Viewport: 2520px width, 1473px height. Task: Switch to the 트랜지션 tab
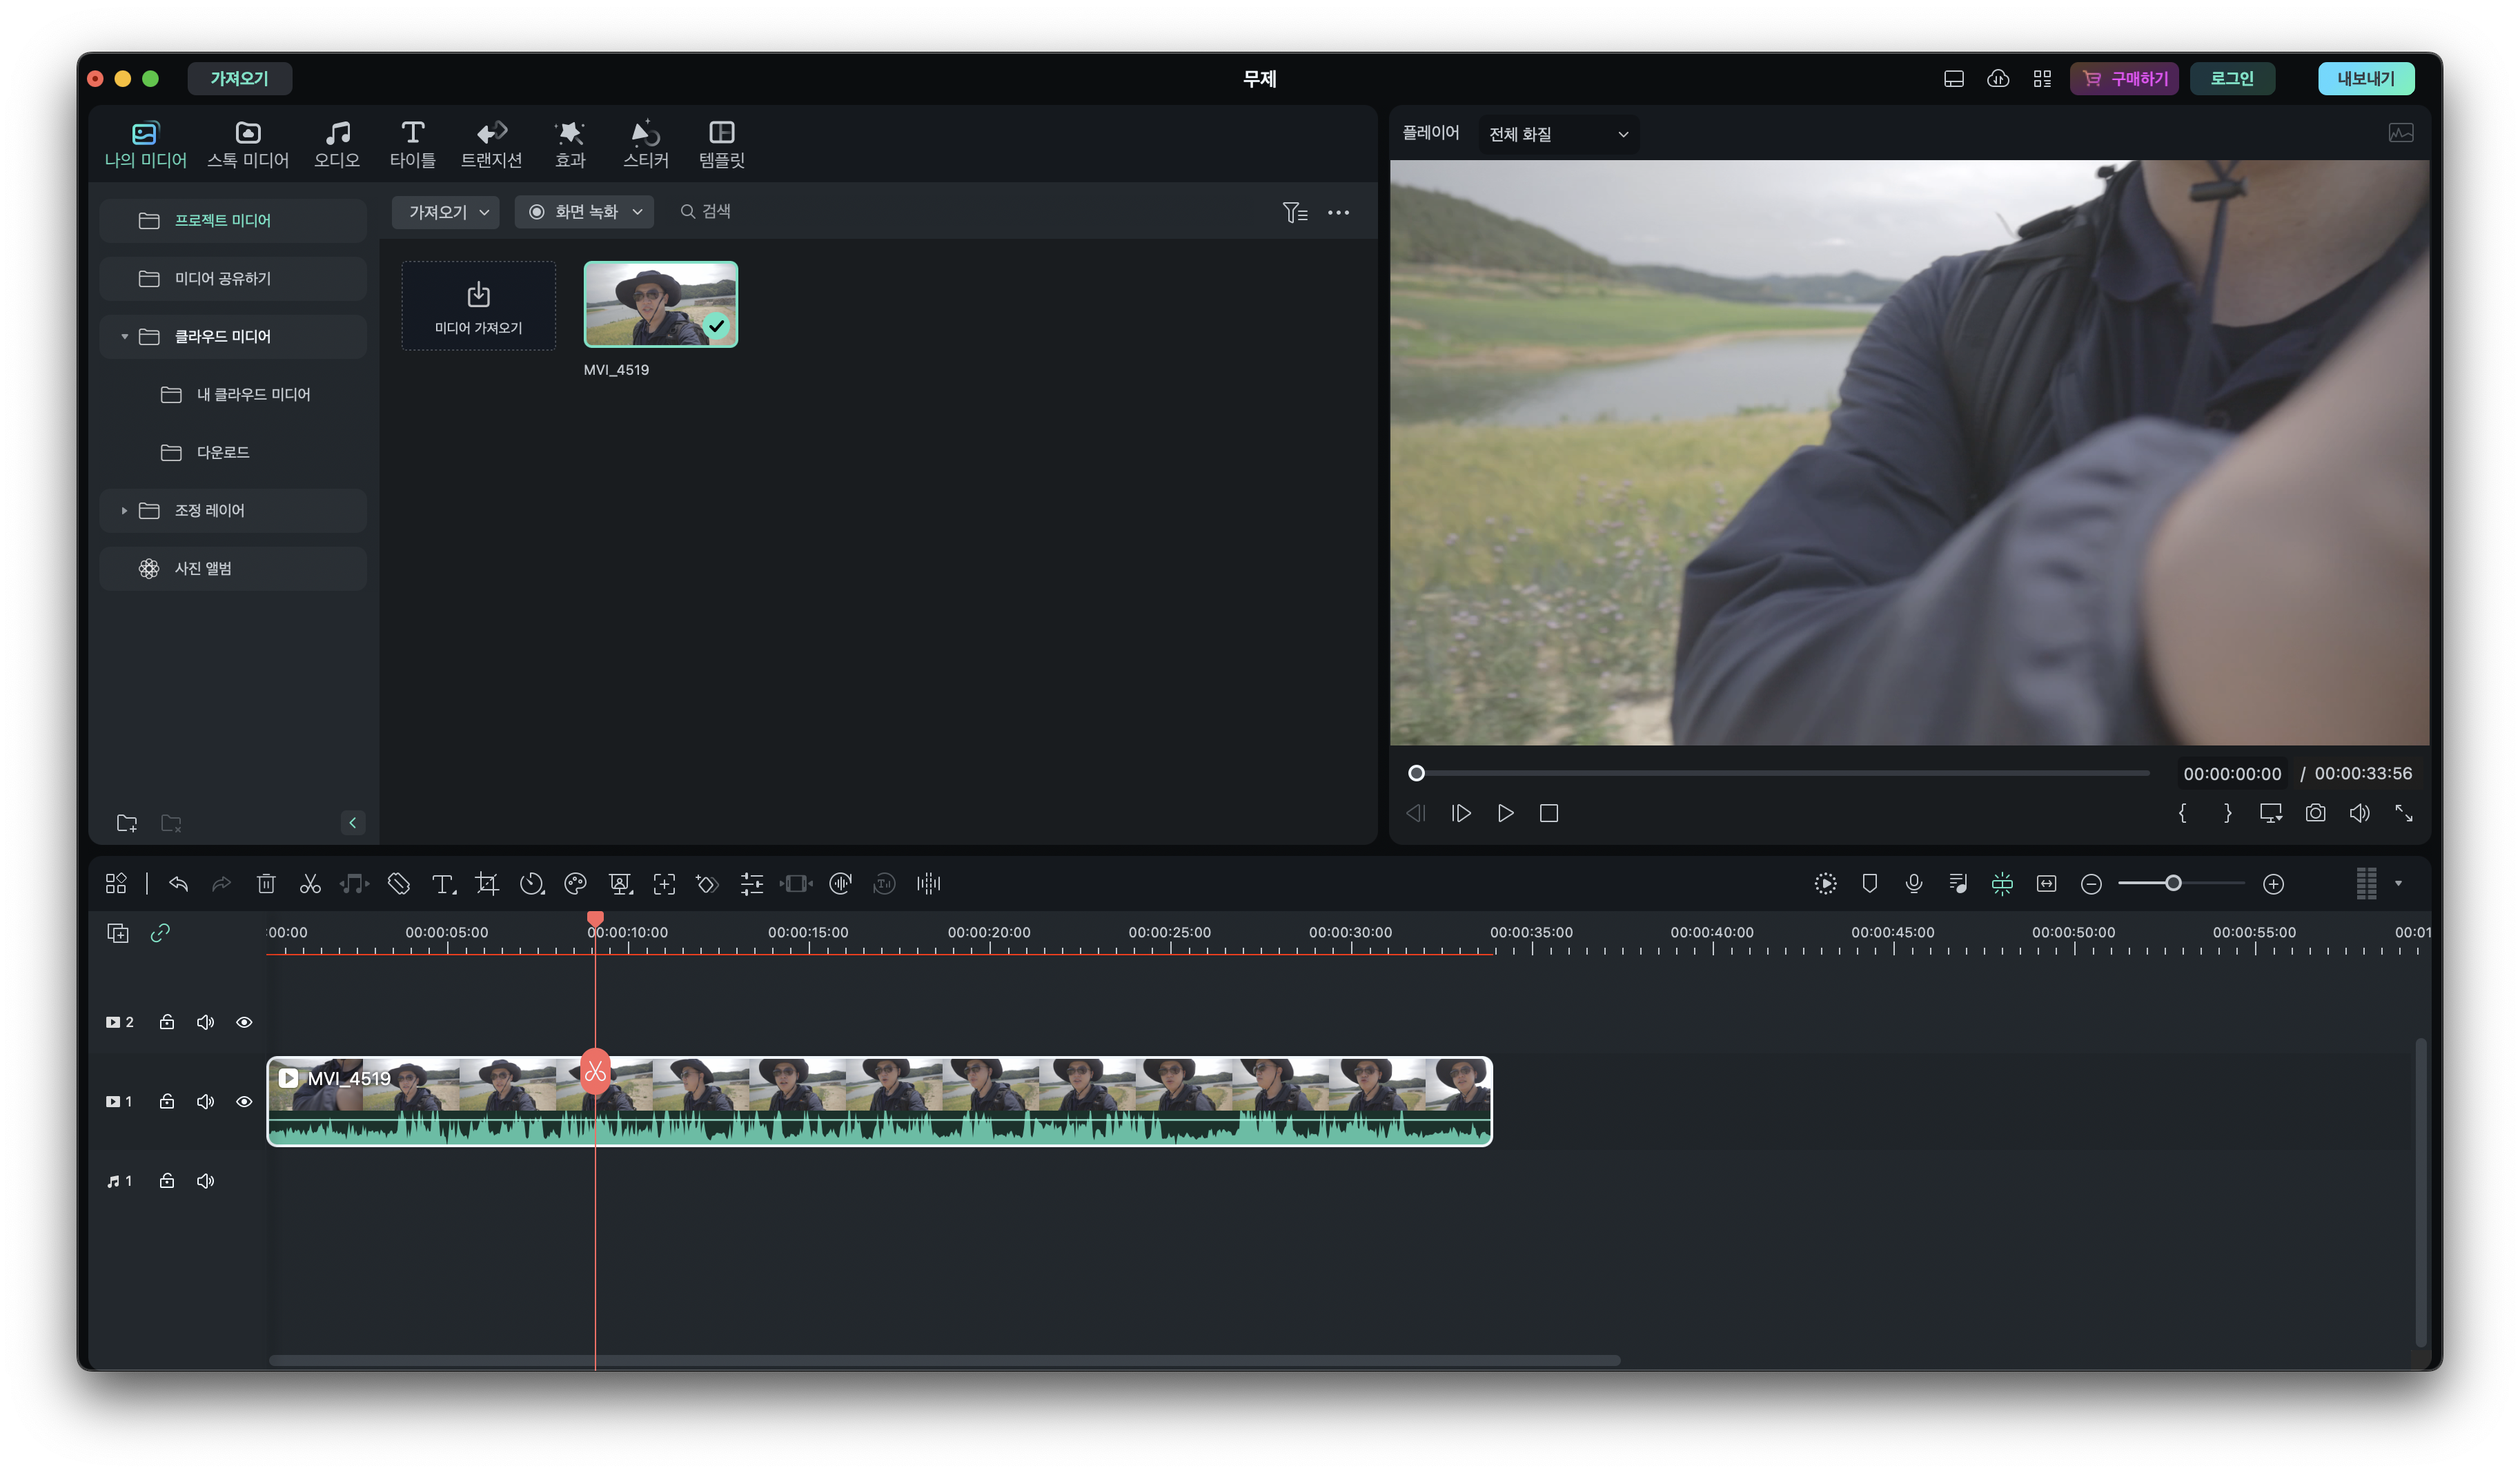click(491, 144)
